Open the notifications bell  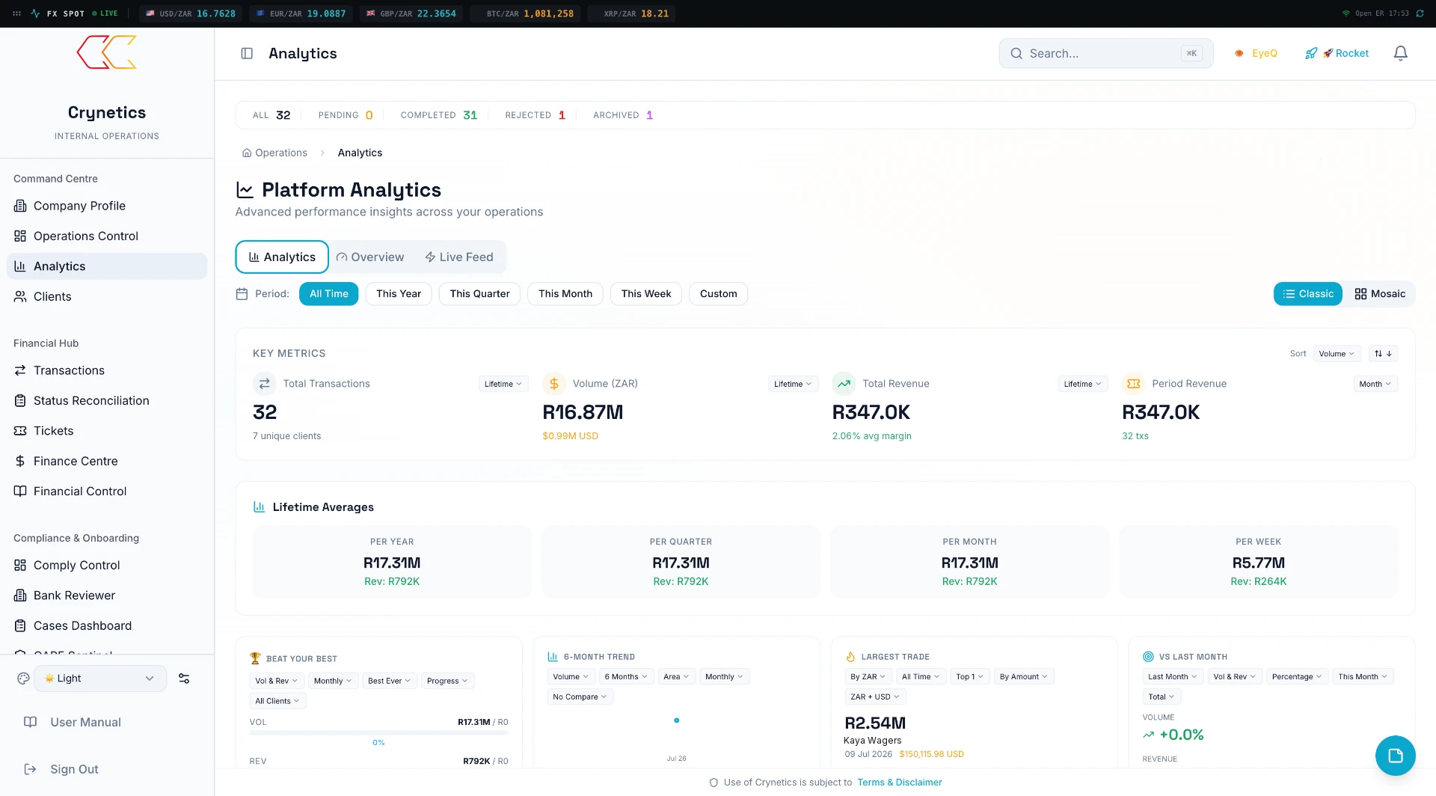pos(1401,53)
